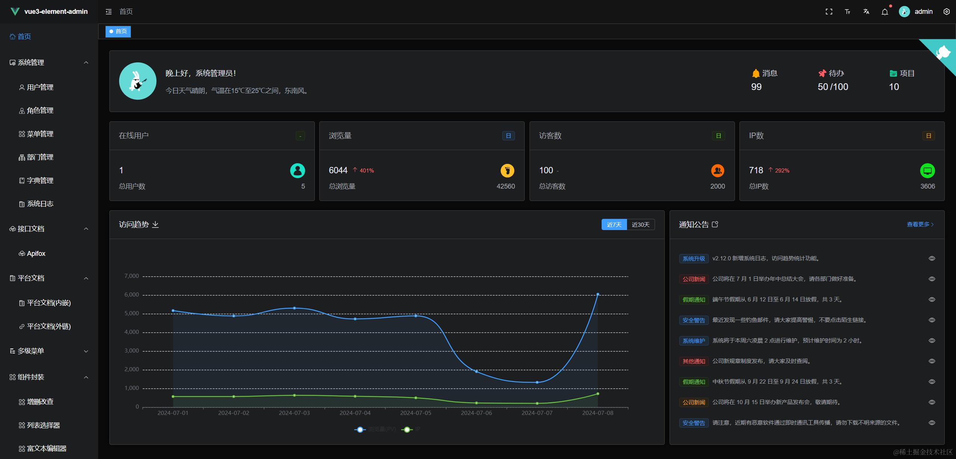This screenshot has height=459, width=956.
Task: Click 查看更多 link in notices
Action: [x=920, y=224]
